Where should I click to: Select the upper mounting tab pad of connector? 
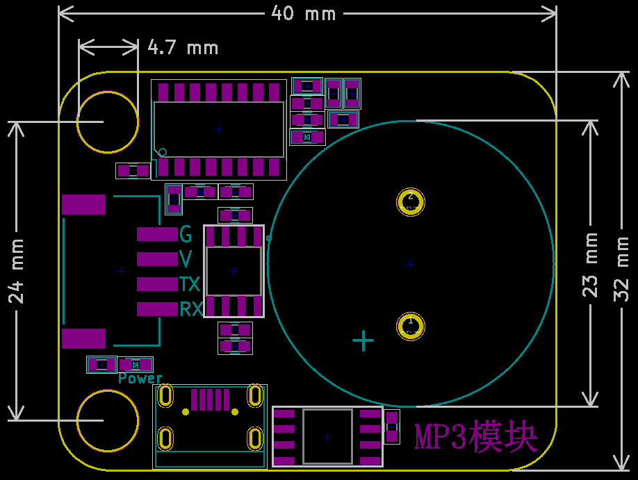point(84,205)
